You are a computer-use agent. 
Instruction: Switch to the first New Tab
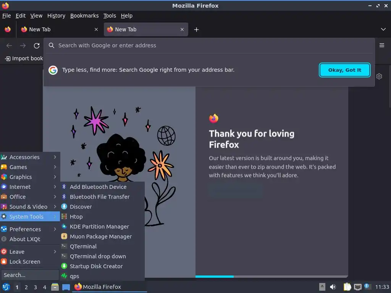[59, 29]
